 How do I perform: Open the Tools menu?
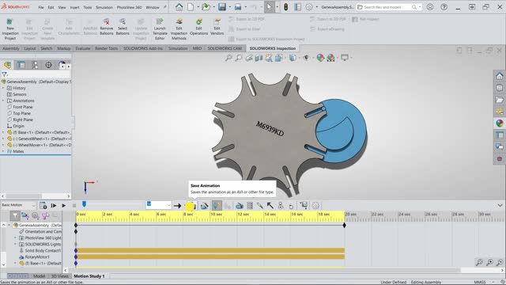pyautogui.click(x=88, y=7)
